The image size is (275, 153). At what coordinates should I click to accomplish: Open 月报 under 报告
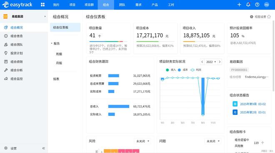pyautogui.click(x=59, y=63)
